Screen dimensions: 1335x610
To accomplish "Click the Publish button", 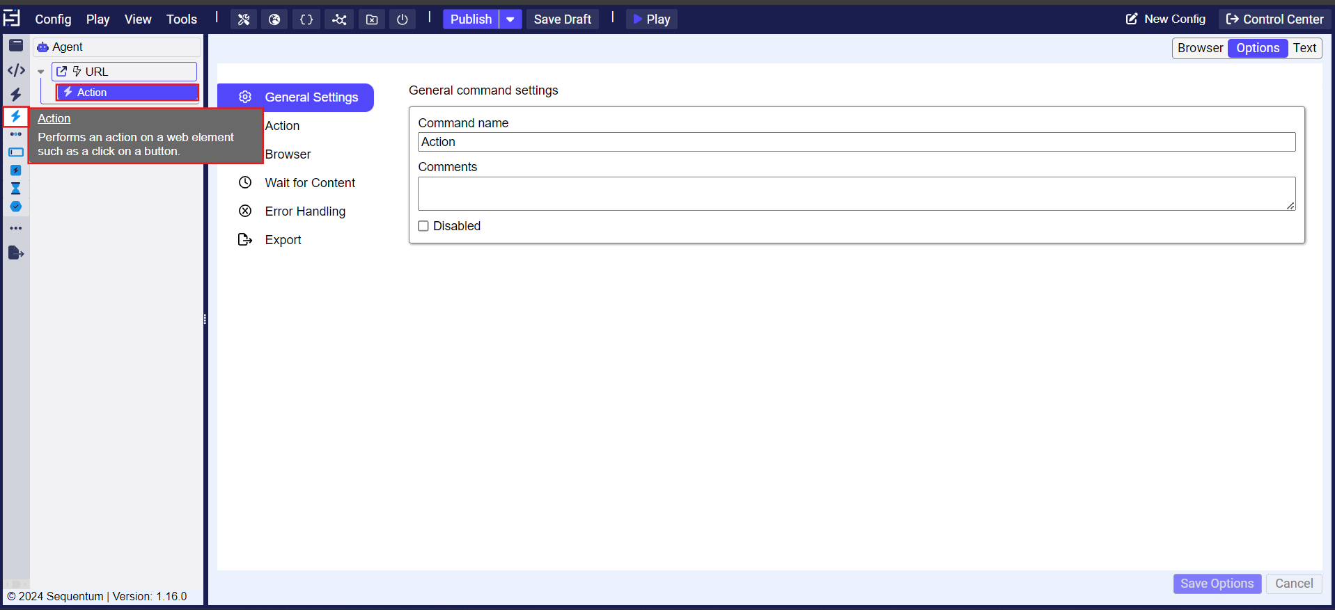I will (x=471, y=19).
